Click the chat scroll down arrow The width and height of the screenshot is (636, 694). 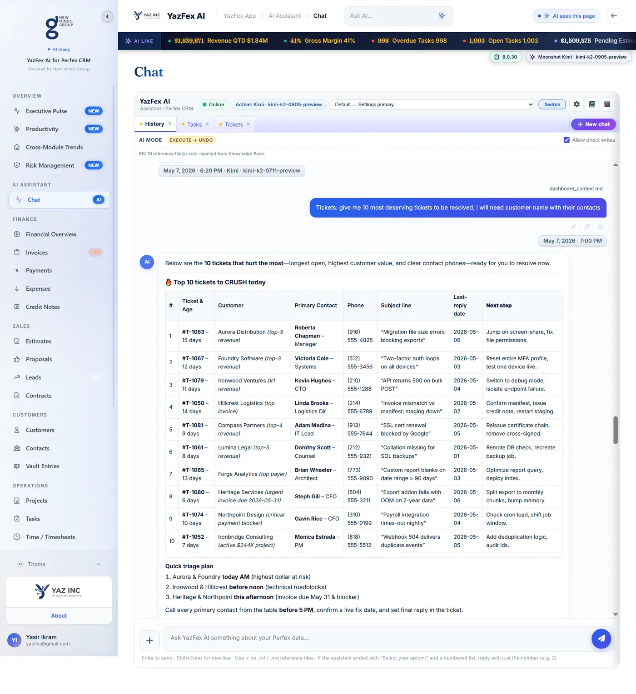tap(616, 615)
